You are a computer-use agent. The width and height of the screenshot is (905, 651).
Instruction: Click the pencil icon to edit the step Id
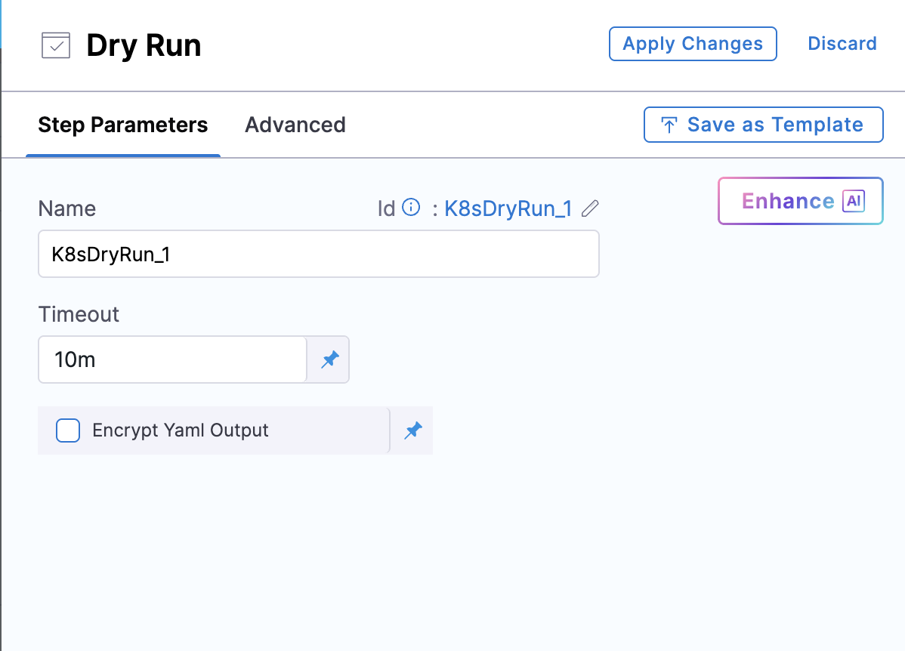590,208
